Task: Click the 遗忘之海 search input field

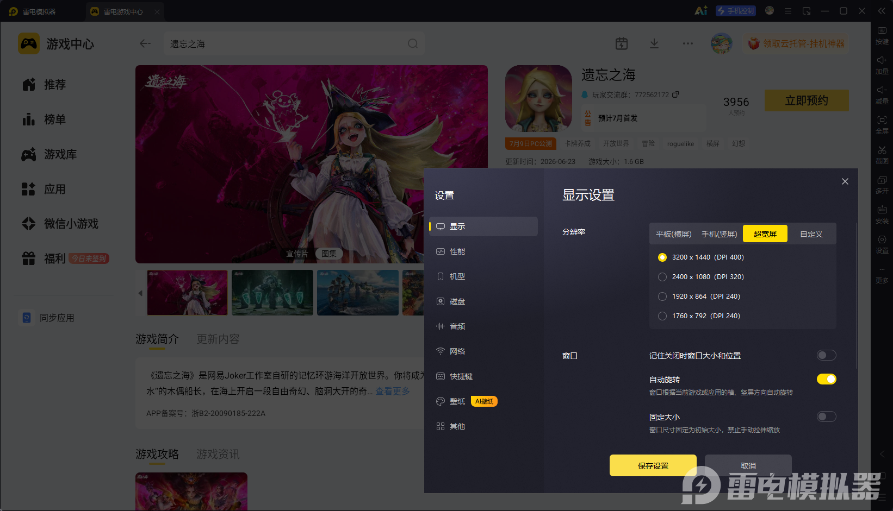Action: click(x=294, y=43)
